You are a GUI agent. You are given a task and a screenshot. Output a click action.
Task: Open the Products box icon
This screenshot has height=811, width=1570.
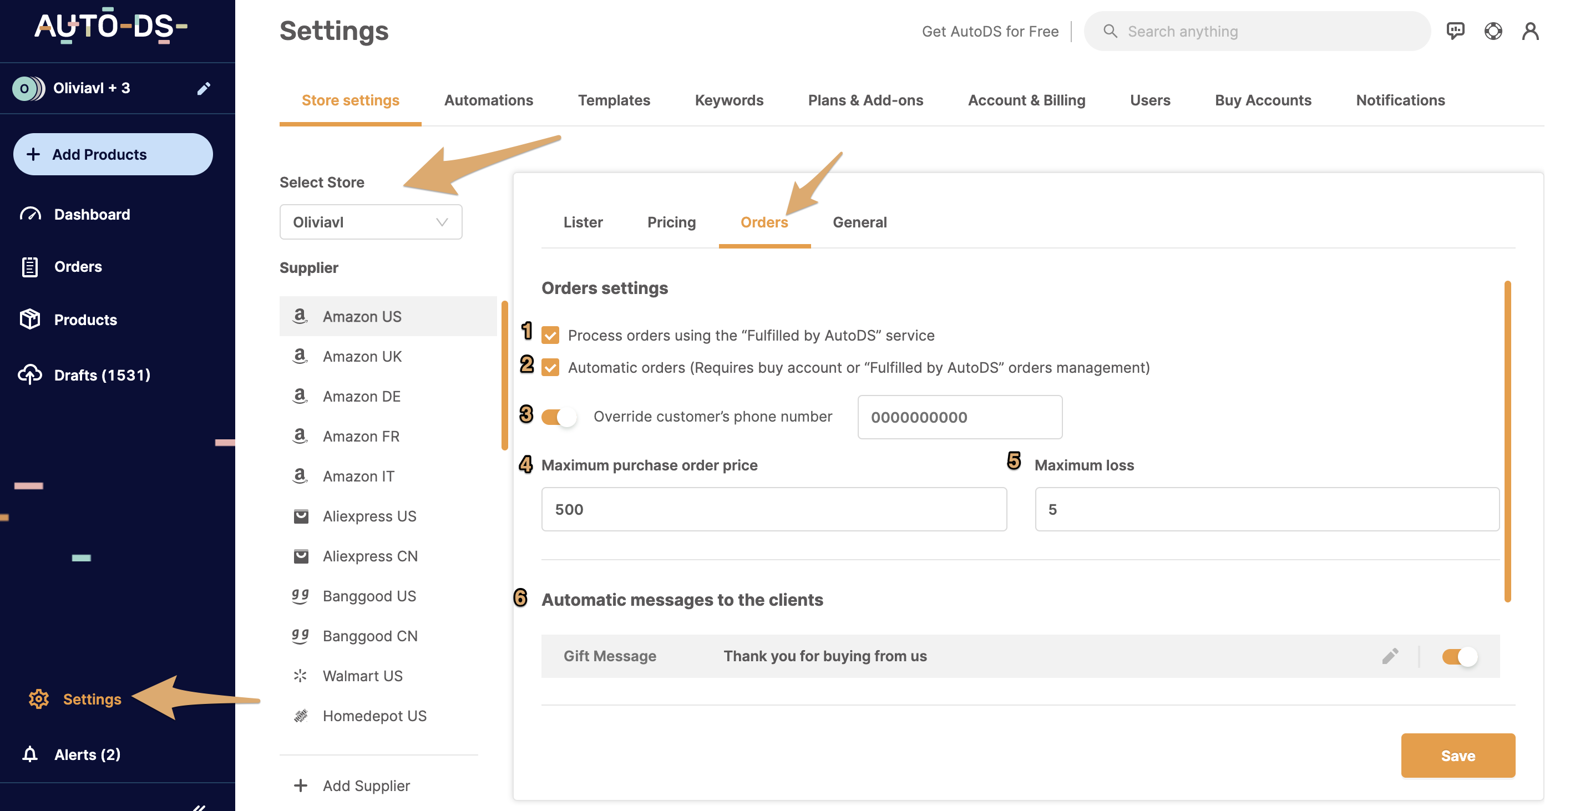30,320
